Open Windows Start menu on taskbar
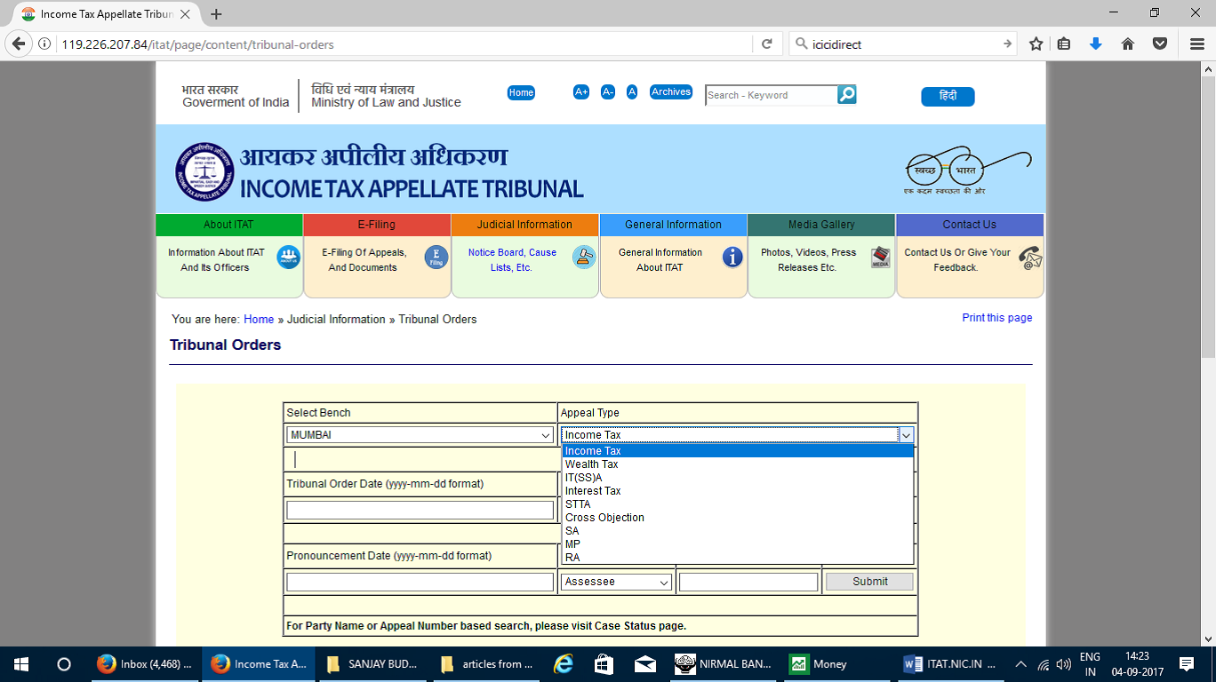Viewport: 1216px width, 682px height. pos(21,664)
